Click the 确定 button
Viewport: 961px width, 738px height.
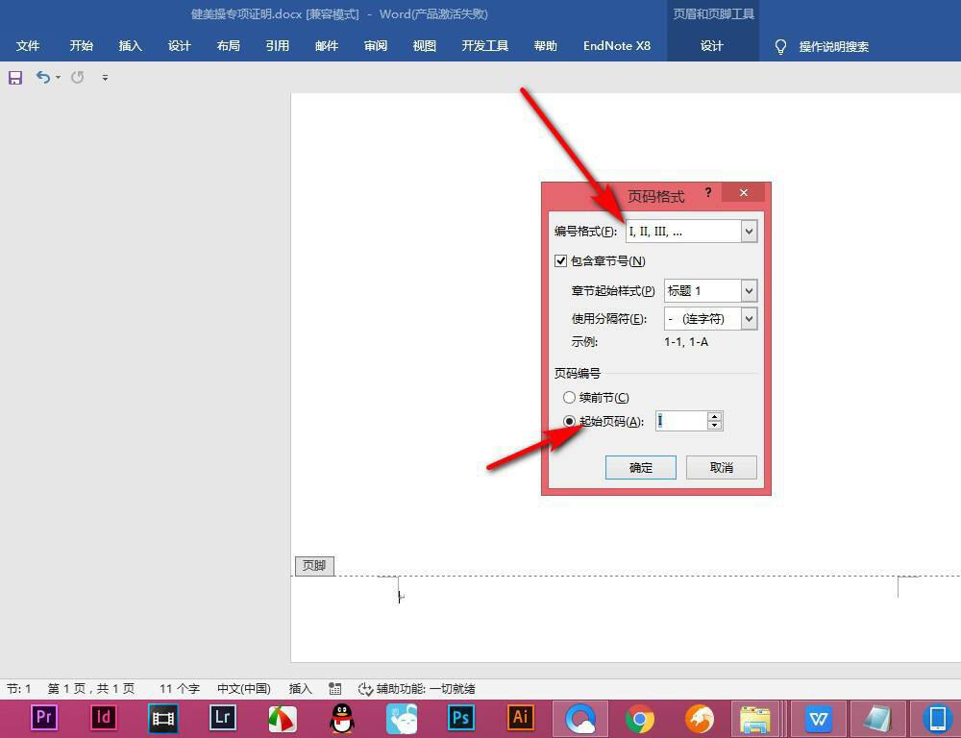point(640,467)
